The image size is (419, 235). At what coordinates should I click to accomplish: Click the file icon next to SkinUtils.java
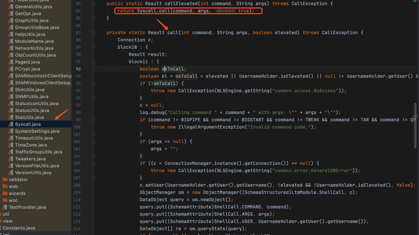pyautogui.click(x=10, y=90)
